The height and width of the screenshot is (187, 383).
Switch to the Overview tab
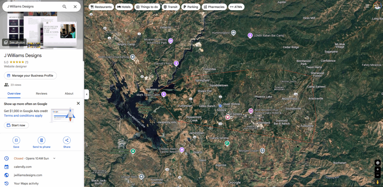coord(14,93)
